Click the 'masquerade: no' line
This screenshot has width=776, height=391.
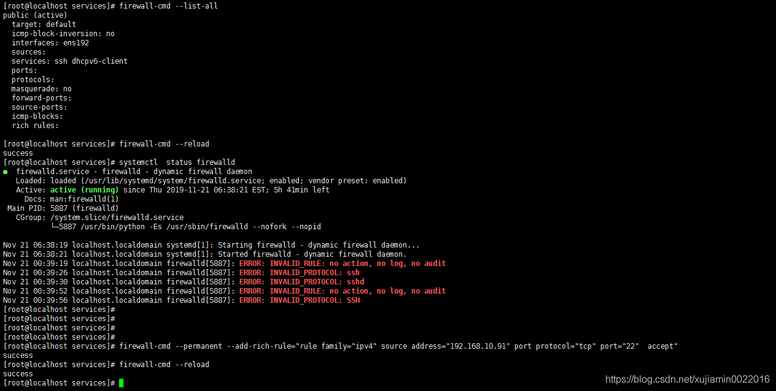click(x=41, y=89)
